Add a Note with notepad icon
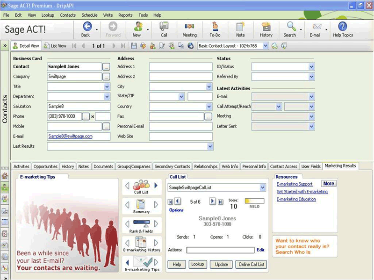Image resolution: width=374 pixels, height=280 pixels. [x=240, y=27]
